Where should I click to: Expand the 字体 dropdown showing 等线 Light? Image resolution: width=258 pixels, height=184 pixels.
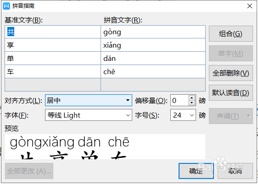coord(89,115)
